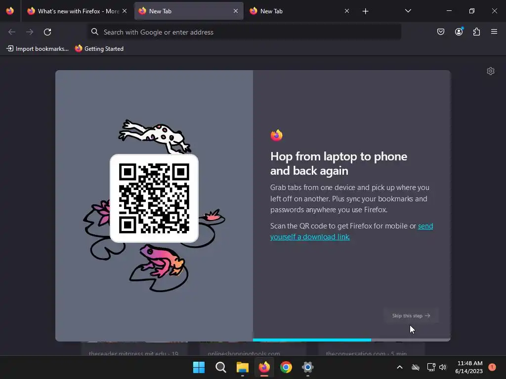Viewport: 506px width, 379px height.
Task: Open Settings app from taskbar
Action: pyautogui.click(x=308, y=367)
